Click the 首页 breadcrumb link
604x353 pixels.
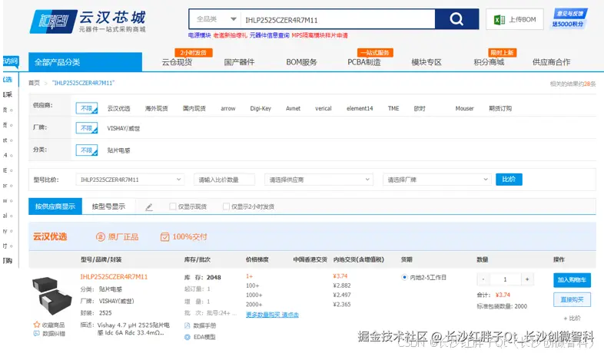click(x=34, y=83)
